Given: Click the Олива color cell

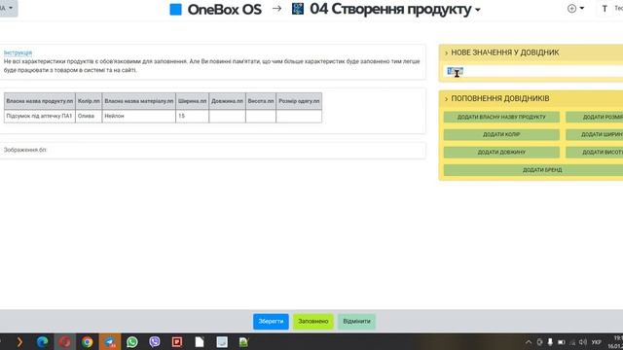Looking at the screenshot, I should point(89,116).
